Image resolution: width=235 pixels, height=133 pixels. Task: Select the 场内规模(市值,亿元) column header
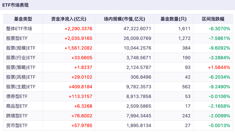tap(125, 19)
